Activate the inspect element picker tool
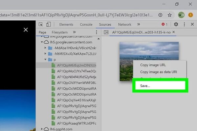Screen dimensions: 197x131 pyautogui.click(x=41, y=25)
